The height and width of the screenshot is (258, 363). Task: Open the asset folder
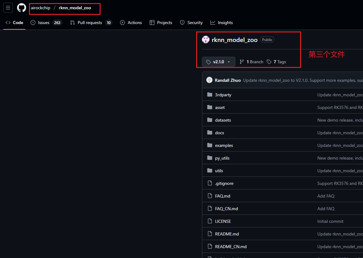coord(220,107)
